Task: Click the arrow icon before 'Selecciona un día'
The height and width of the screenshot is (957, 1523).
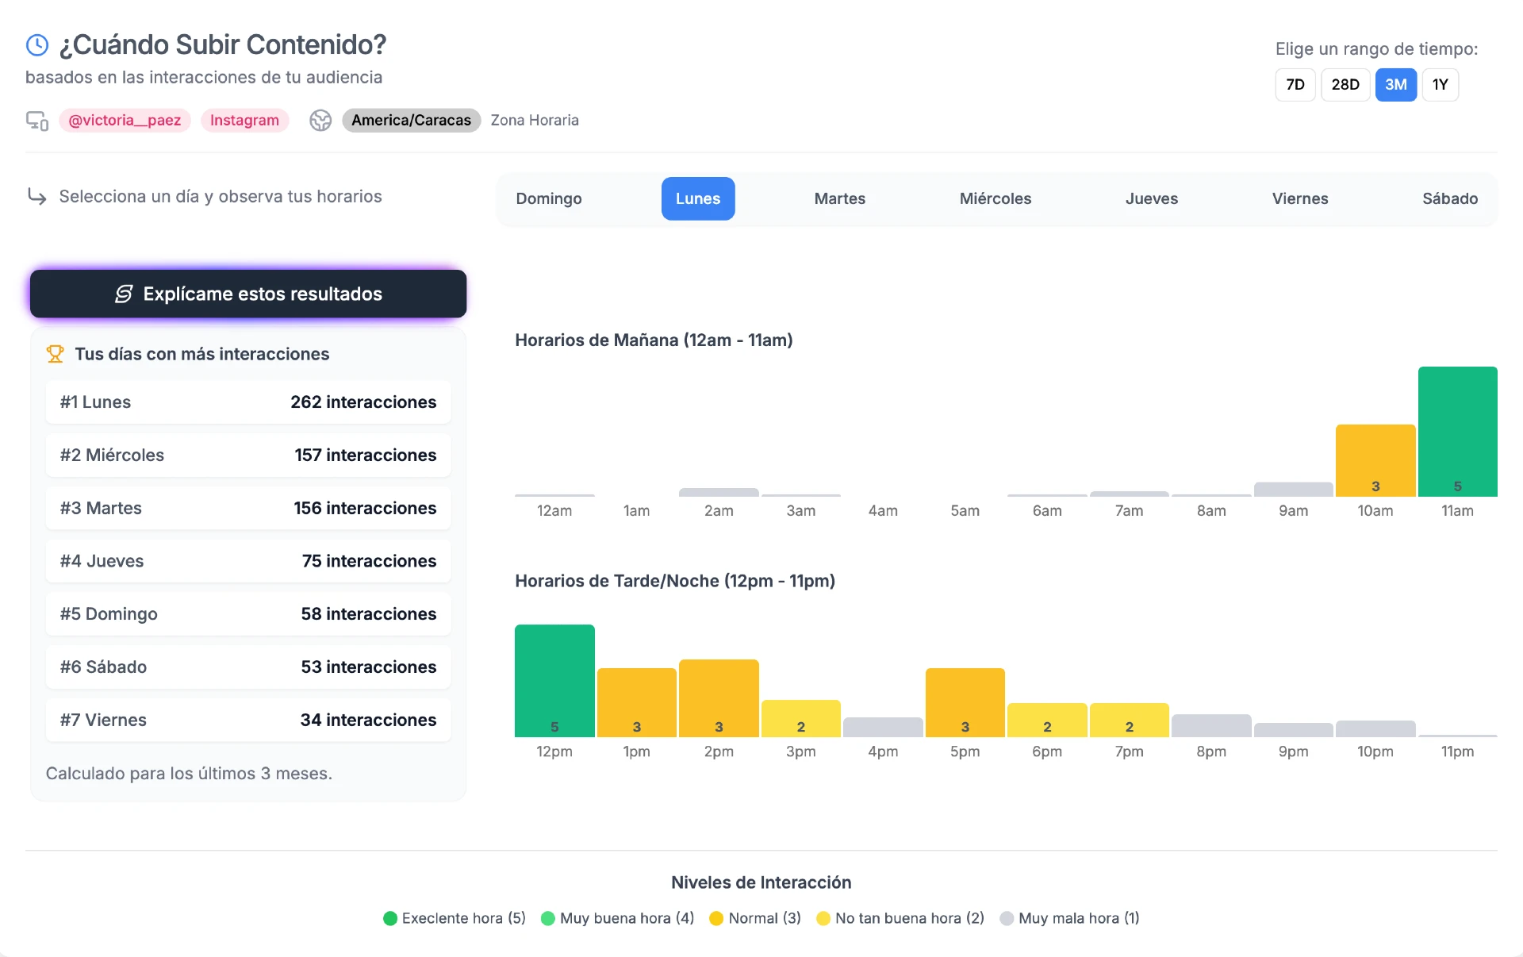Action: tap(37, 196)
